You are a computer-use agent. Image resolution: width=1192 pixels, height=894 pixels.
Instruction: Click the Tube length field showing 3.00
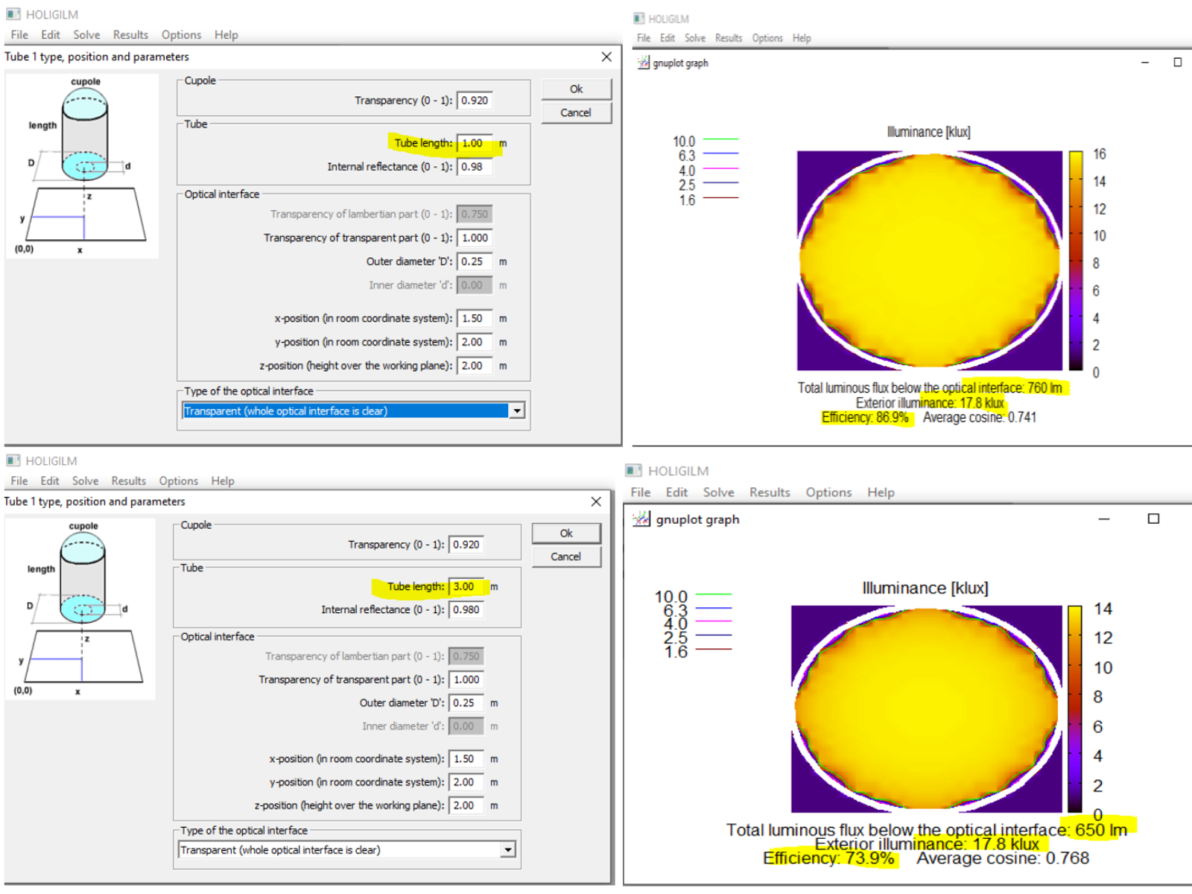click(x=466, y=587)
